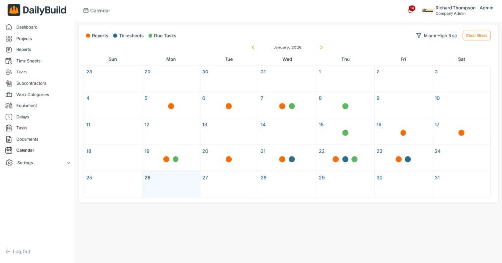Click the Documents file icon
Screen dimensions: 502x263
point(9,139)
